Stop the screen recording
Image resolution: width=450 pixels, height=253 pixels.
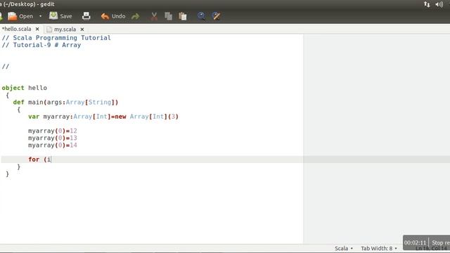pos(441,242)
